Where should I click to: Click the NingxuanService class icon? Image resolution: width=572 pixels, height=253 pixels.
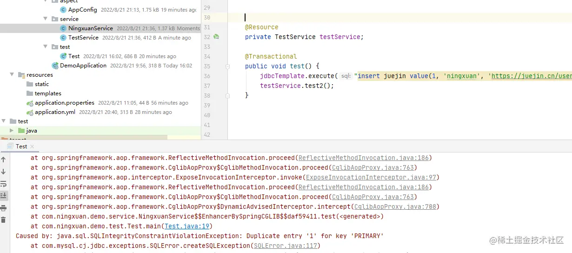point(63,28)
